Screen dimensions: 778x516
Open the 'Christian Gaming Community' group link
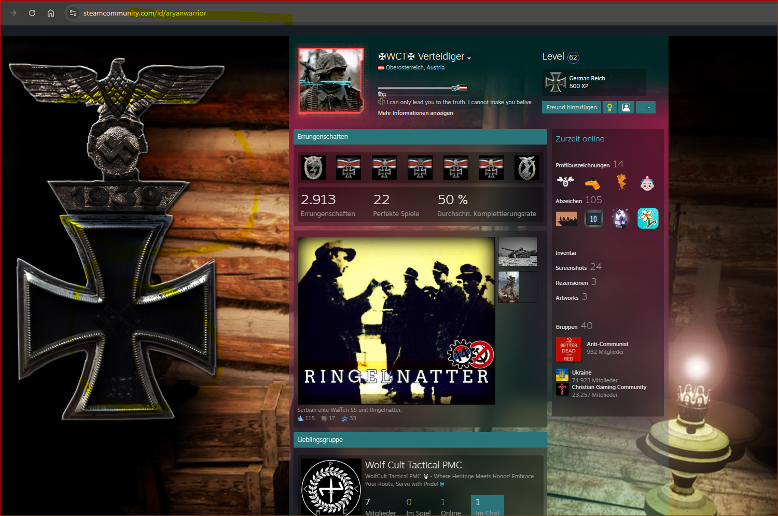(x=609, y=387)
